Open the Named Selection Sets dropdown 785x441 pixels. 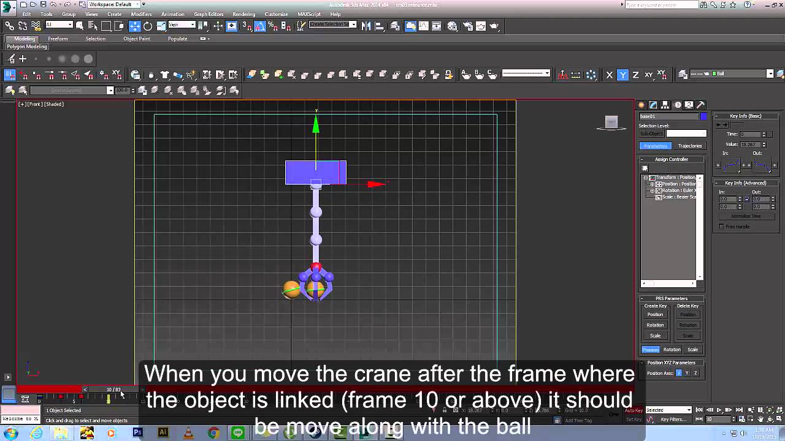click(x=333, y=25)
